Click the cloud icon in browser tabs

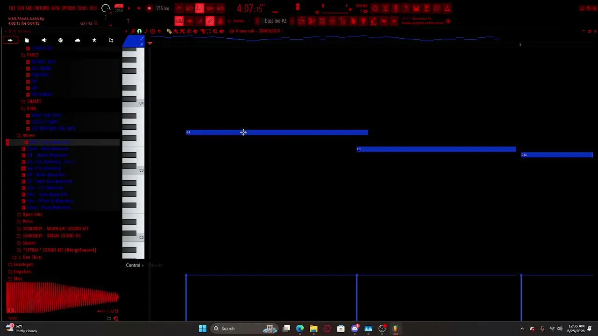(78, 40)
